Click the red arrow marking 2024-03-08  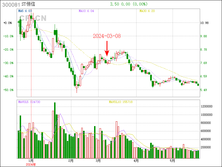(107, 49)
